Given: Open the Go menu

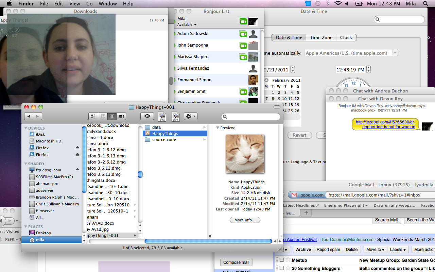Looking at the screenshot, I should pos(89,4).
